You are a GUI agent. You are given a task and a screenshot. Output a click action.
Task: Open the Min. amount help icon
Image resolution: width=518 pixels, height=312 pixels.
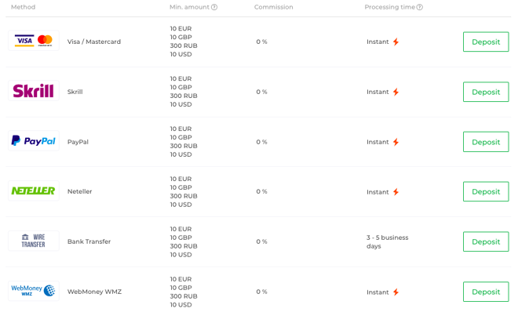(x=214, y=7)
